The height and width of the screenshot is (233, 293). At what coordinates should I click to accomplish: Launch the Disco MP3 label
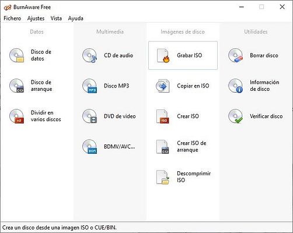point(116,86)
